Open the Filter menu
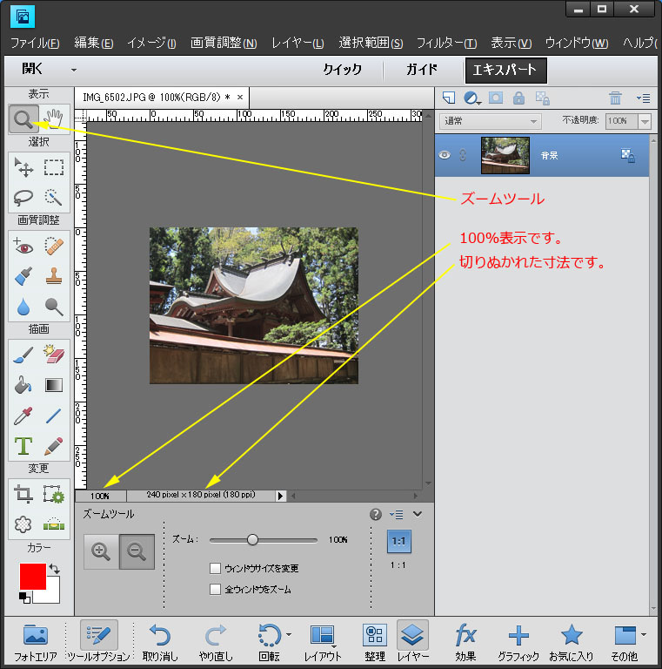 [x=446, y=43]
